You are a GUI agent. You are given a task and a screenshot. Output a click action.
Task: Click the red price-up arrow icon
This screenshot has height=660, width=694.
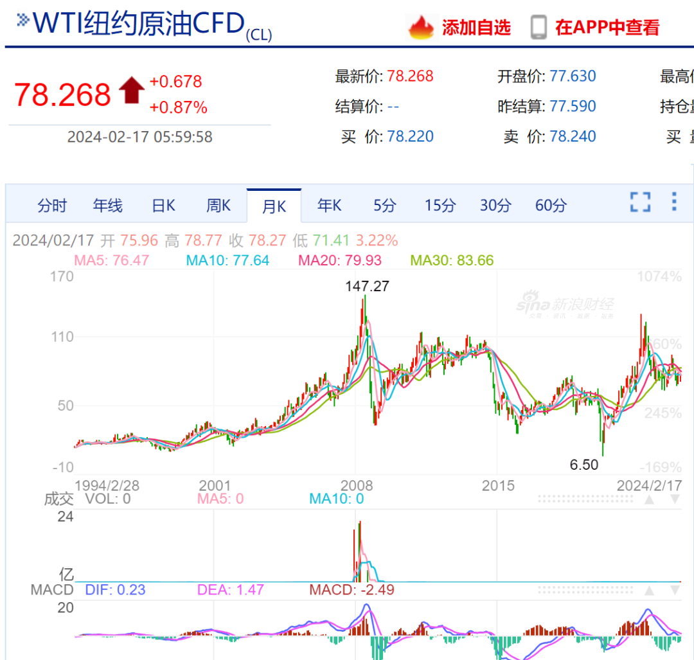coord(131,91)
